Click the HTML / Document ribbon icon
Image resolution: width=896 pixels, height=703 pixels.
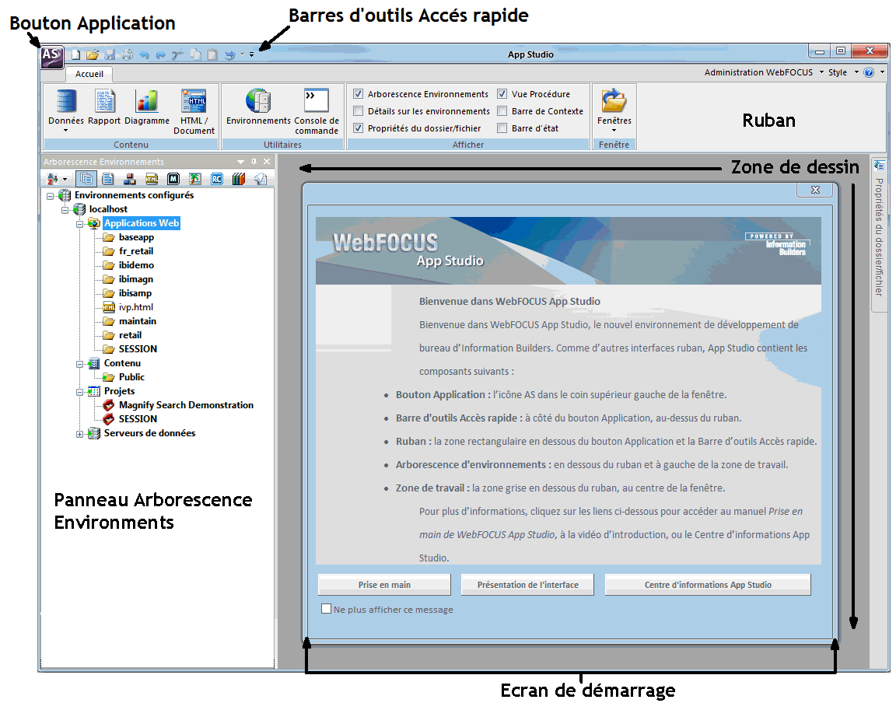[194, 112]
